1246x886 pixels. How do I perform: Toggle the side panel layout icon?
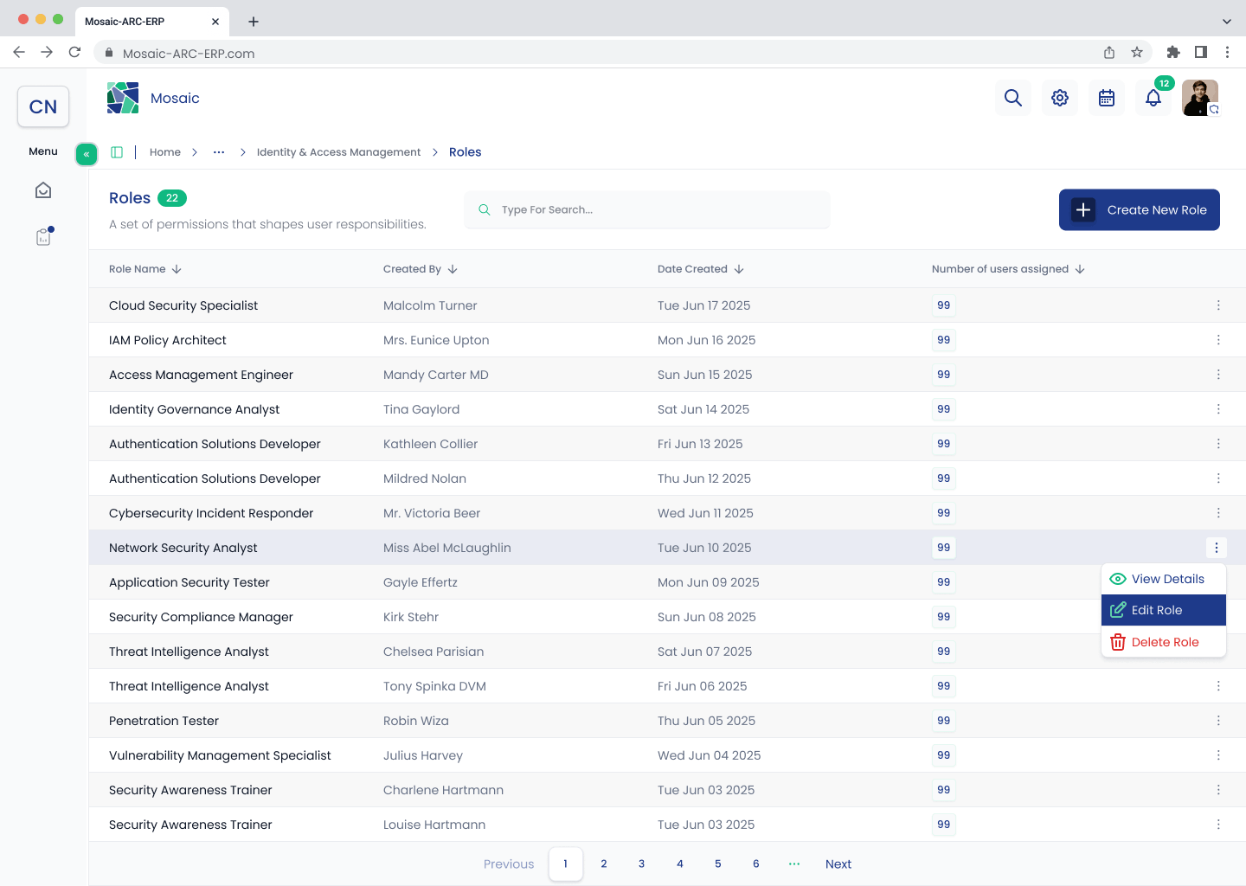pos(117,152)
